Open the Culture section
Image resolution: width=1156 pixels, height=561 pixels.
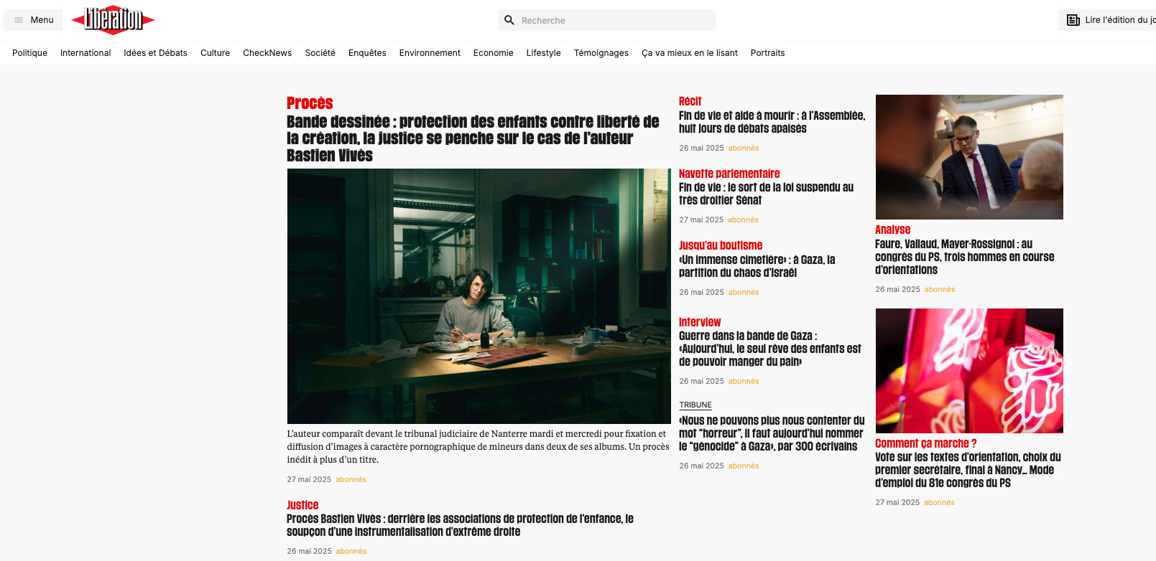[215, 53]
